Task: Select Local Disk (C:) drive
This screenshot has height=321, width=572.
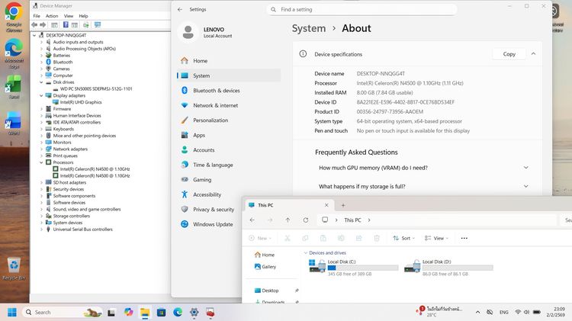Action: [353, 268]
